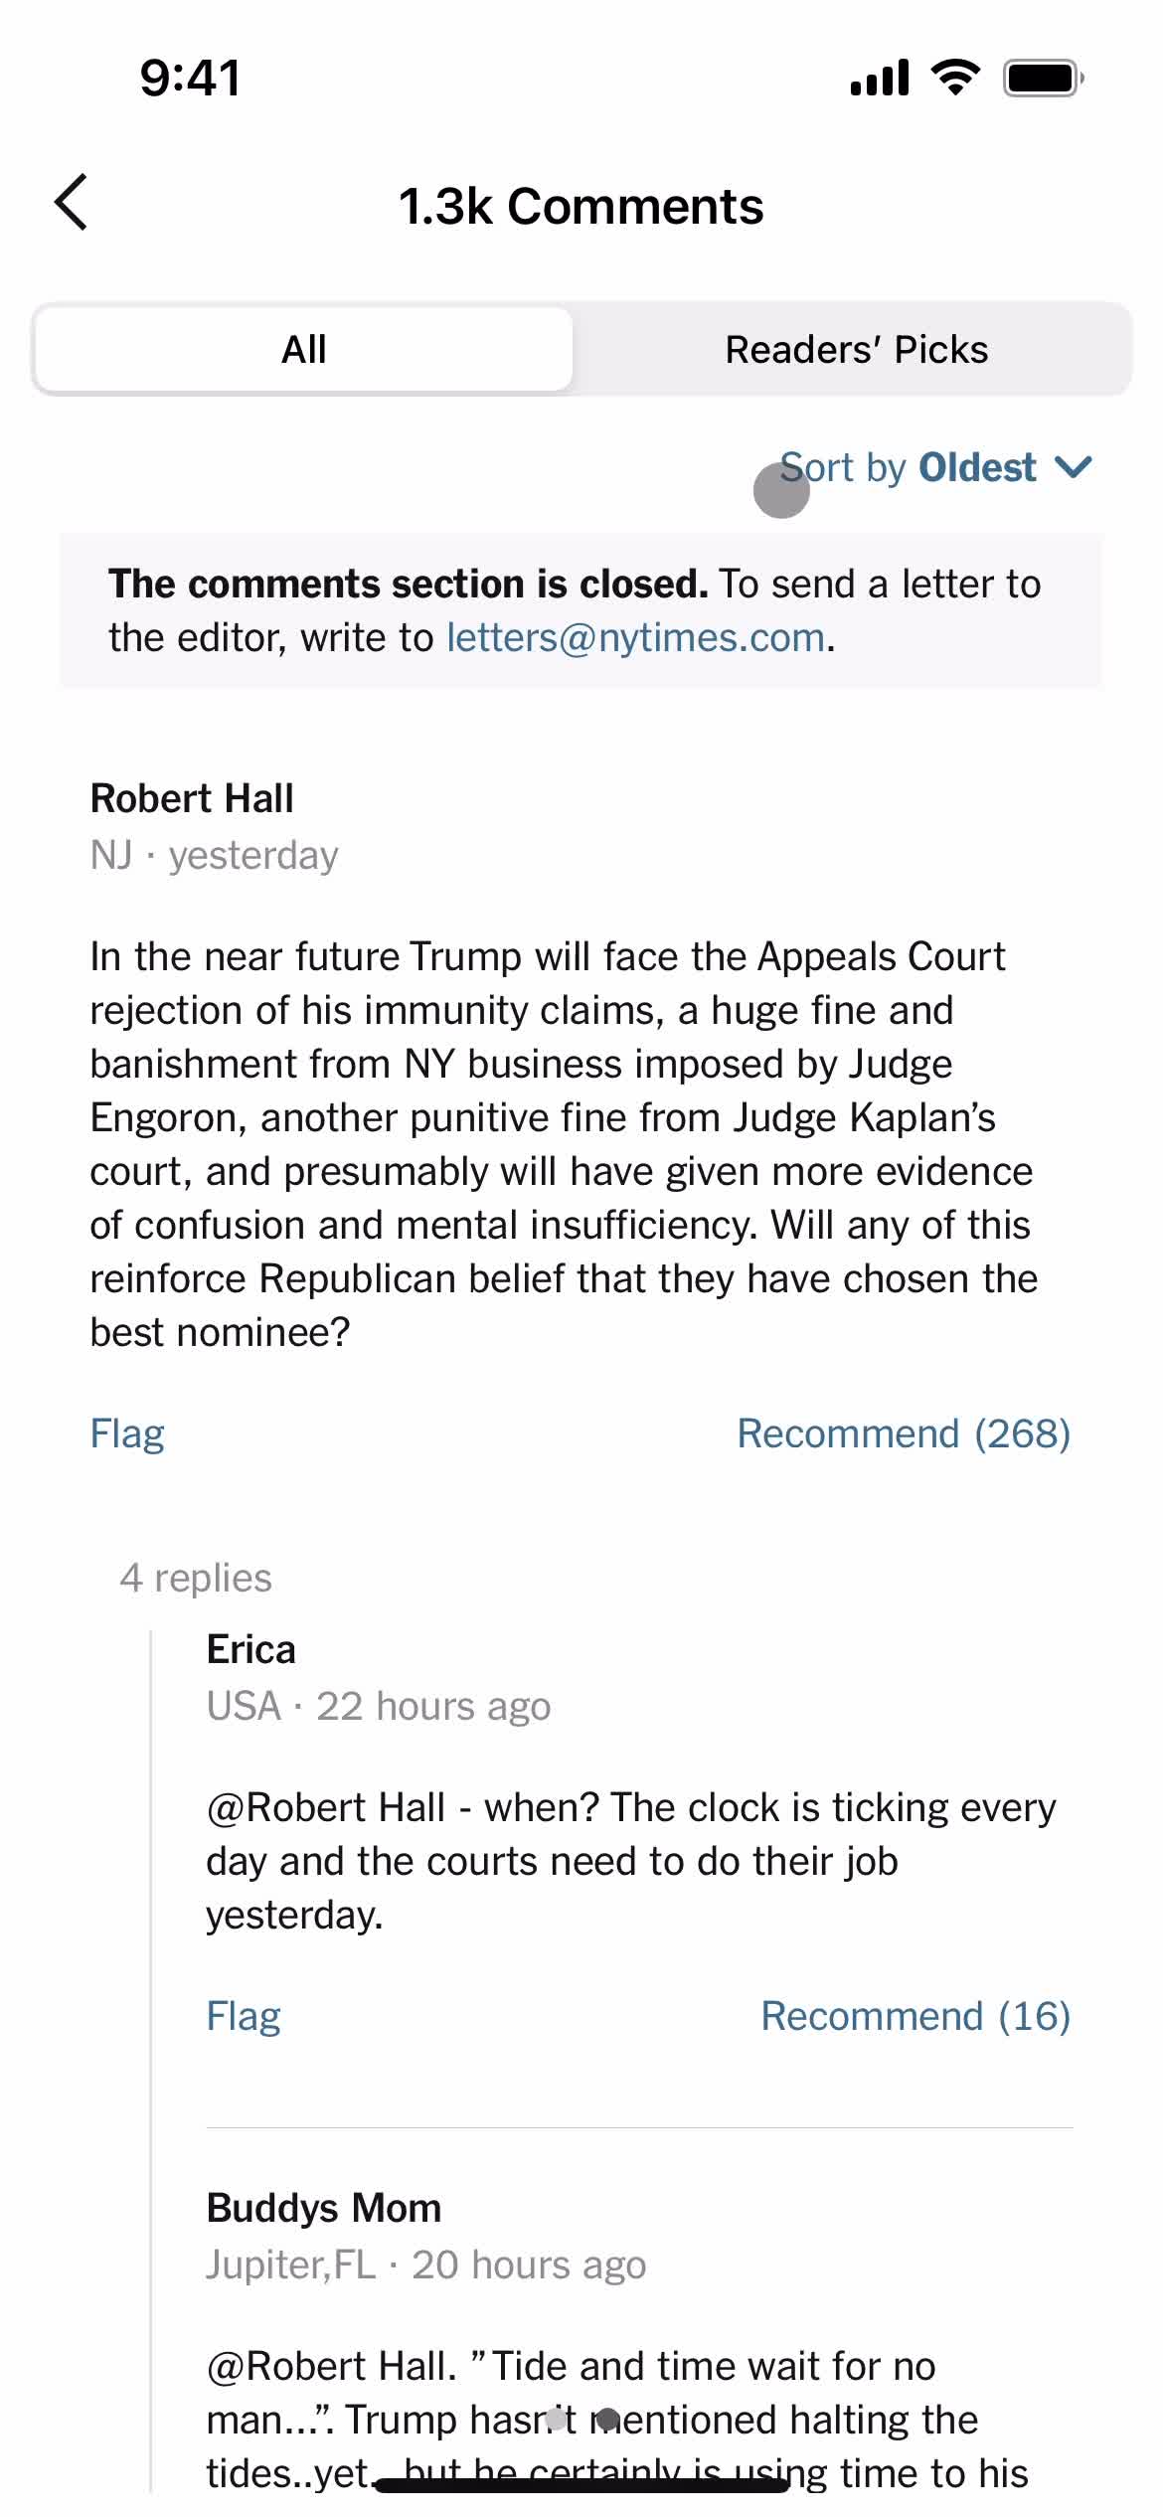This screenshot has width=1163, height=2517.
Task: Tap the 1.3k Comments title
Action: tap(581, 207)
